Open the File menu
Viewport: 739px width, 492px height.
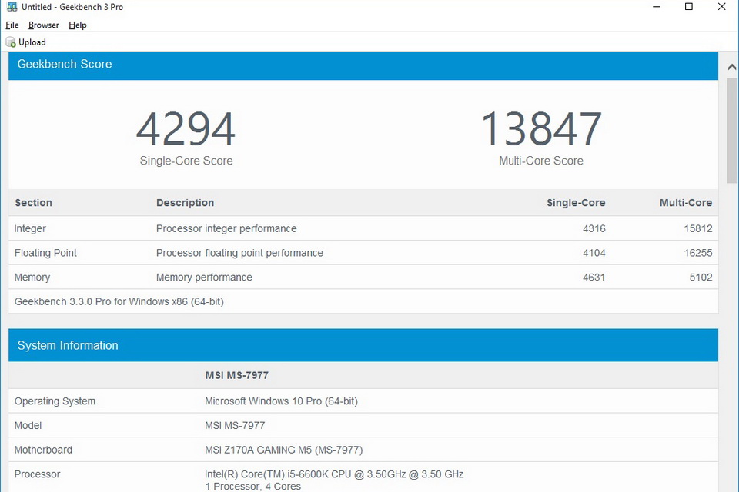point(12,25)
